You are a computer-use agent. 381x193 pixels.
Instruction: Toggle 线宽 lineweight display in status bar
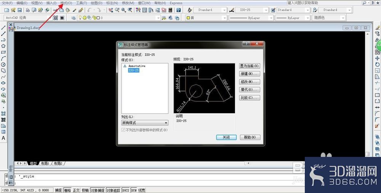pos(142,190)
